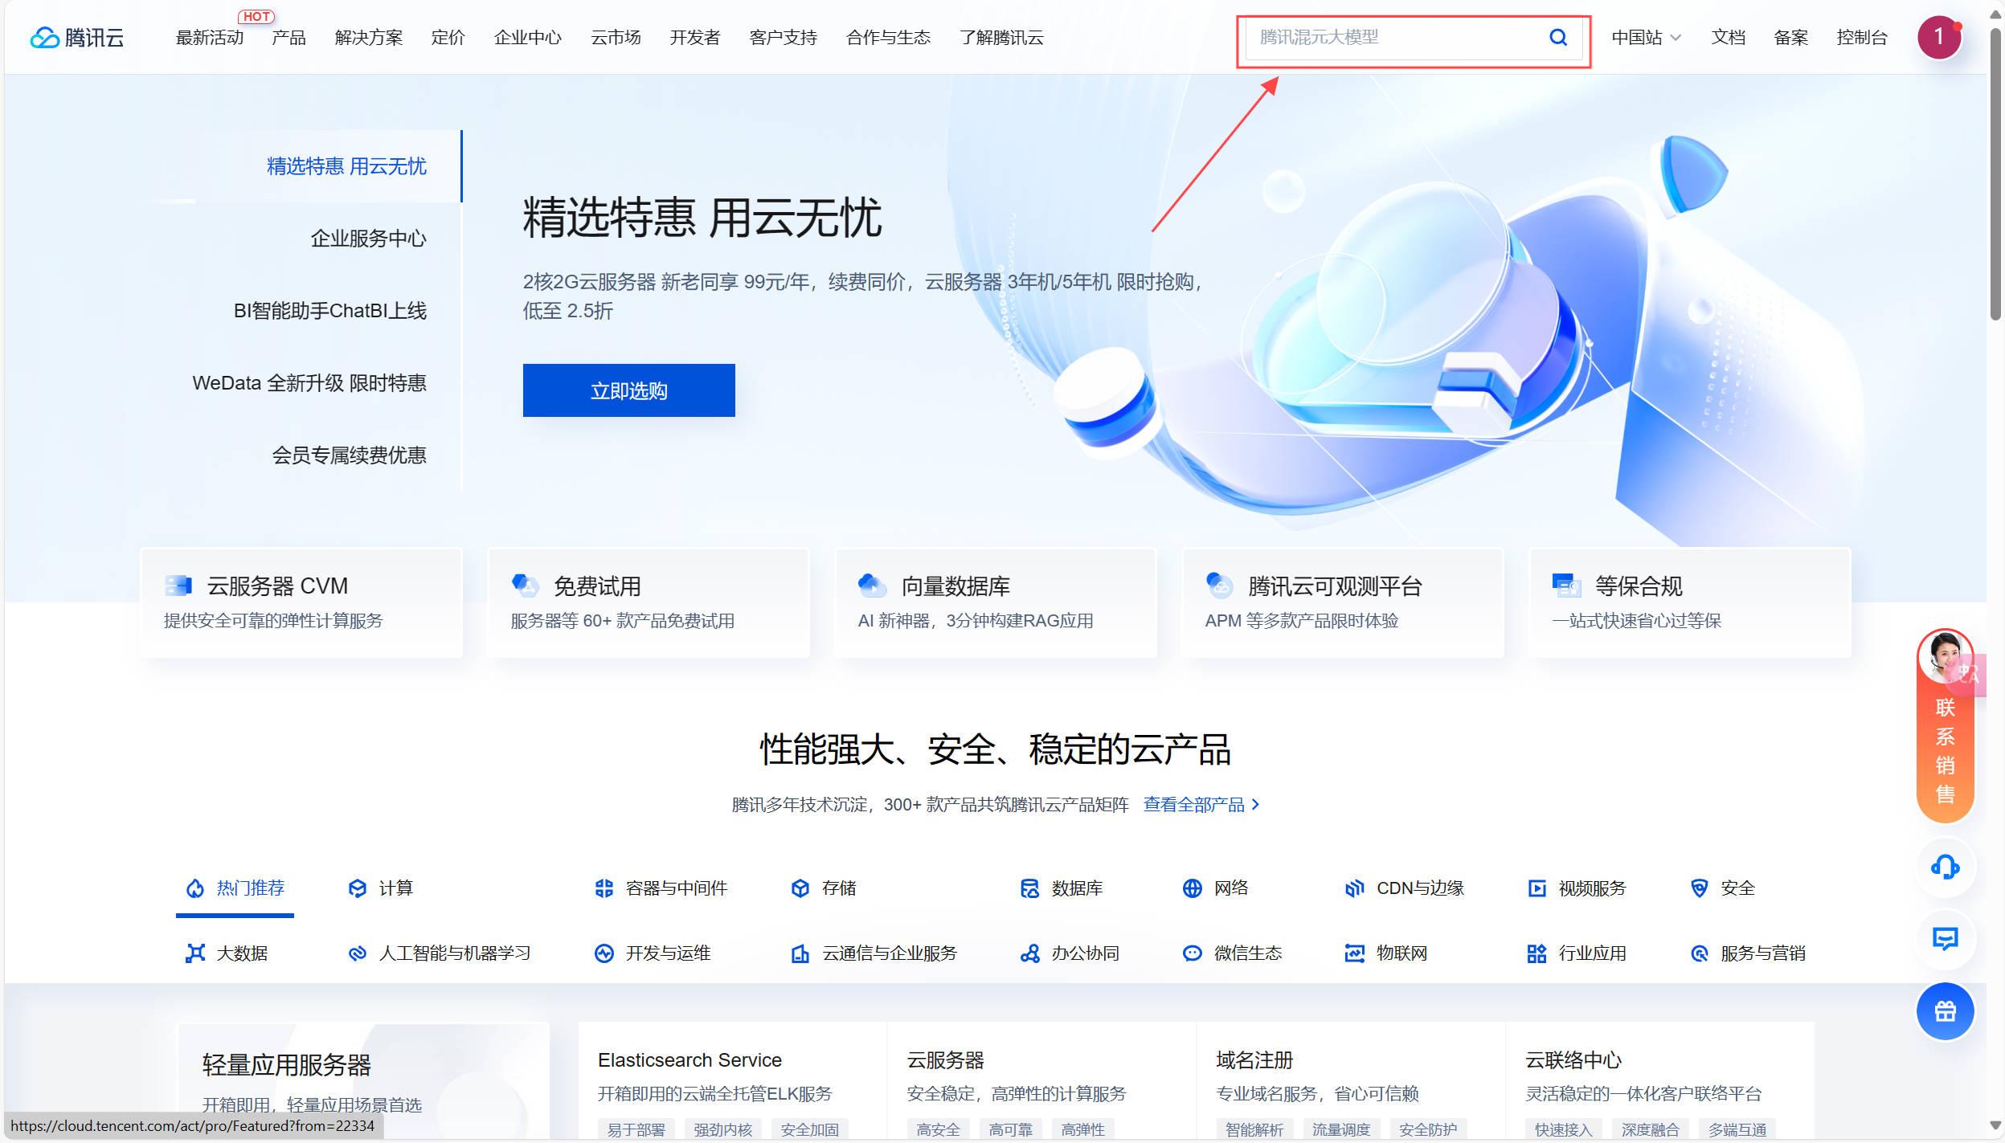The height and width of the screenshot is (1143, 2005).
Task: Click the 人工智能与机器学习 category icon
Action: click(357, 953)
